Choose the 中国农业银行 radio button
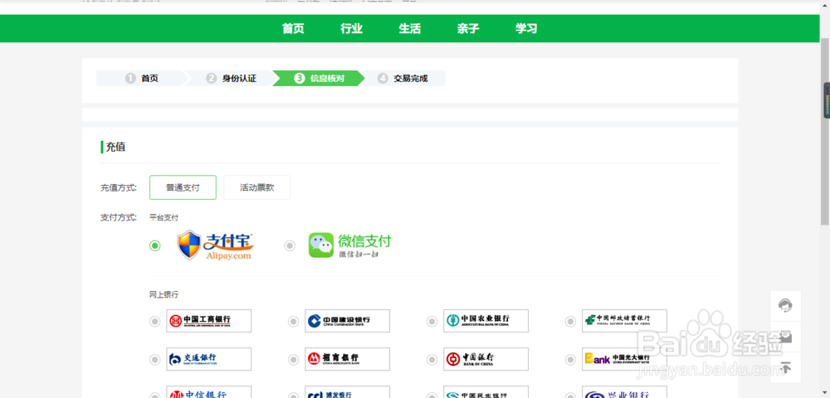The height and width of the screenshot is (398, 830). point(432,322)
